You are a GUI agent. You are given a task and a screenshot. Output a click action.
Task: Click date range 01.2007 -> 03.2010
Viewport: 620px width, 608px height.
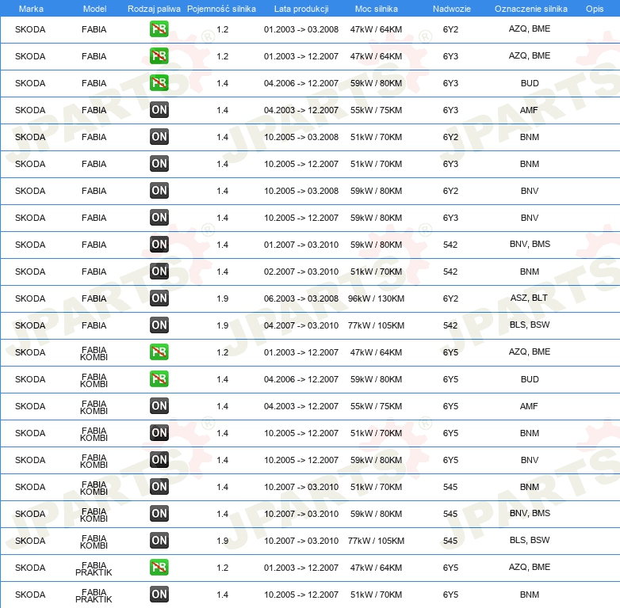click(301, 245)
